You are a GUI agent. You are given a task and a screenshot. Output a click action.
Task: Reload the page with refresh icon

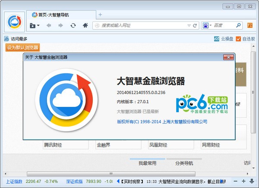point(73,25)
